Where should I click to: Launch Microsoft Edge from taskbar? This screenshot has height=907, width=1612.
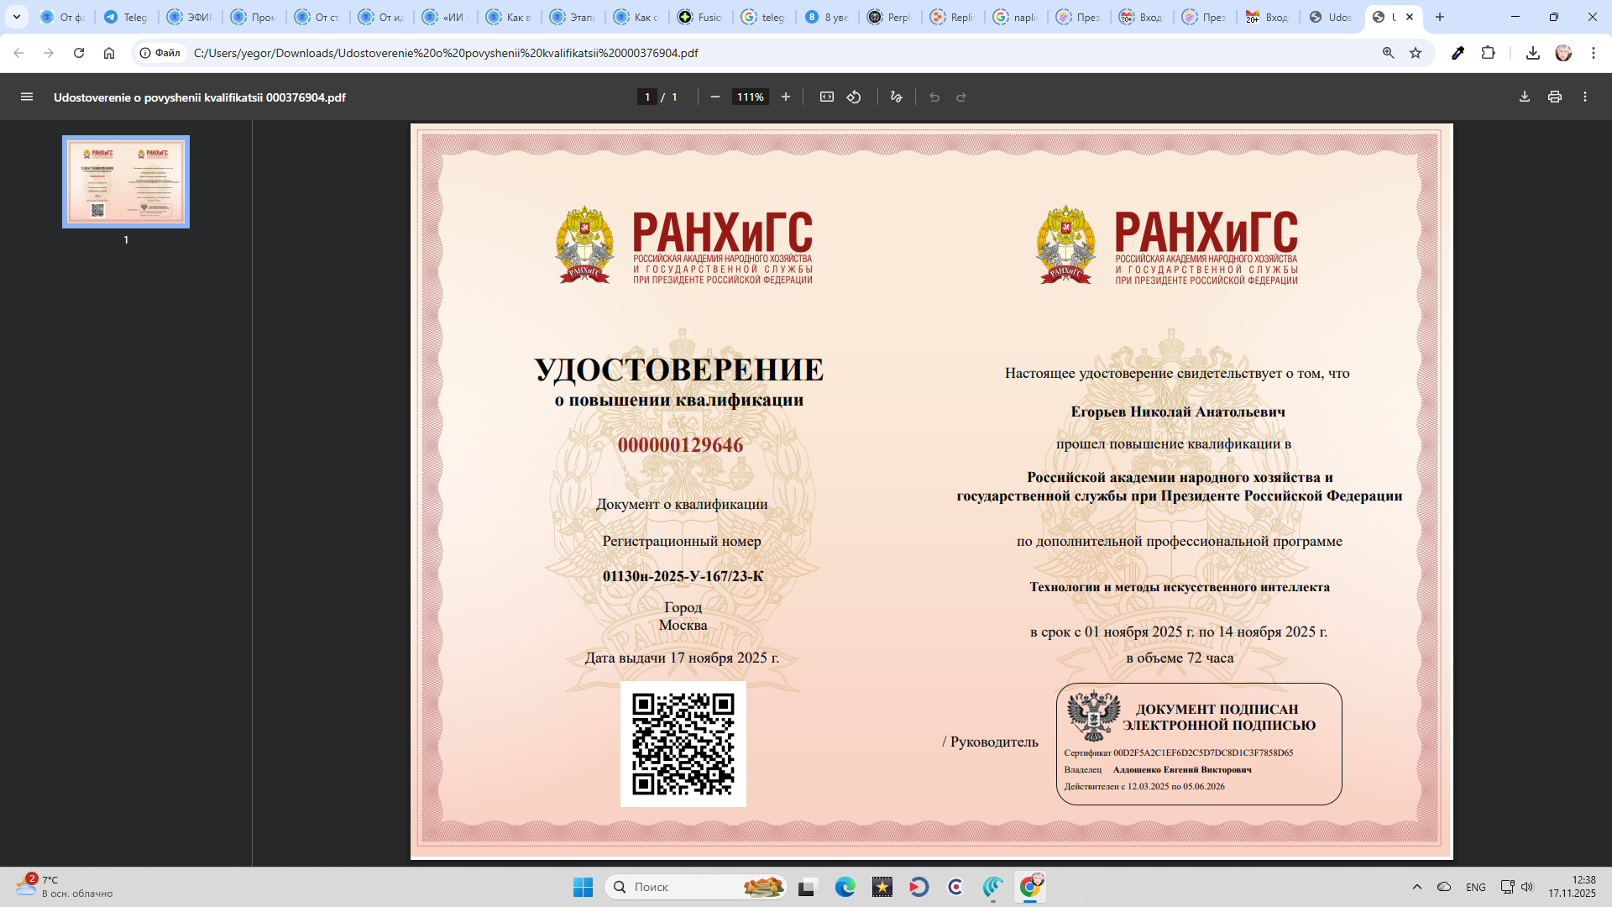[845, 887]
